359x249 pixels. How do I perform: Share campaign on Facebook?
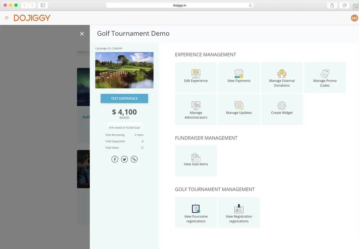tap(115, 159)
